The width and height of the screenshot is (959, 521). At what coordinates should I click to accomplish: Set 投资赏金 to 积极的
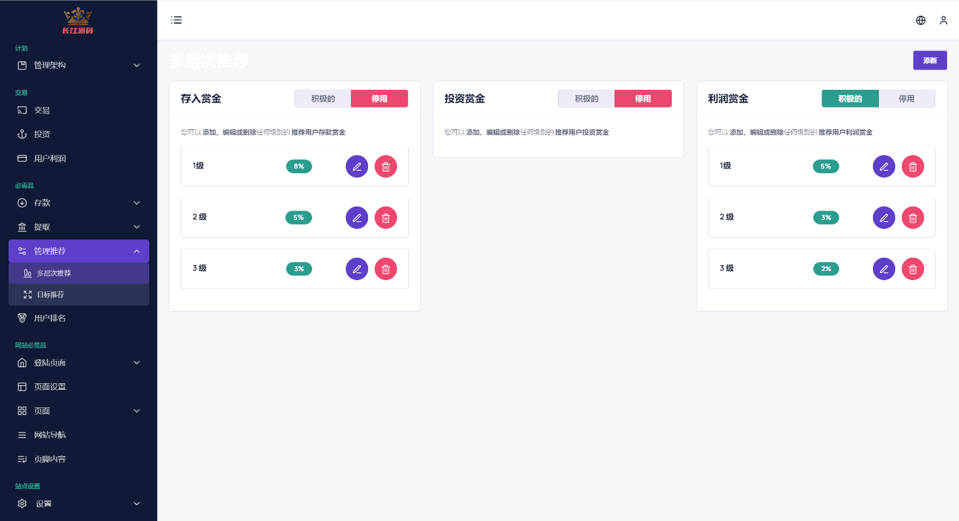tap(586, 99)
